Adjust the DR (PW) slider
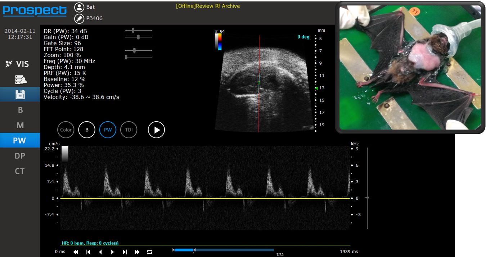 138,31
